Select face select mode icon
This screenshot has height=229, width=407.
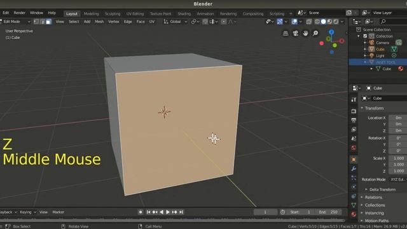(x=48, y=22)
